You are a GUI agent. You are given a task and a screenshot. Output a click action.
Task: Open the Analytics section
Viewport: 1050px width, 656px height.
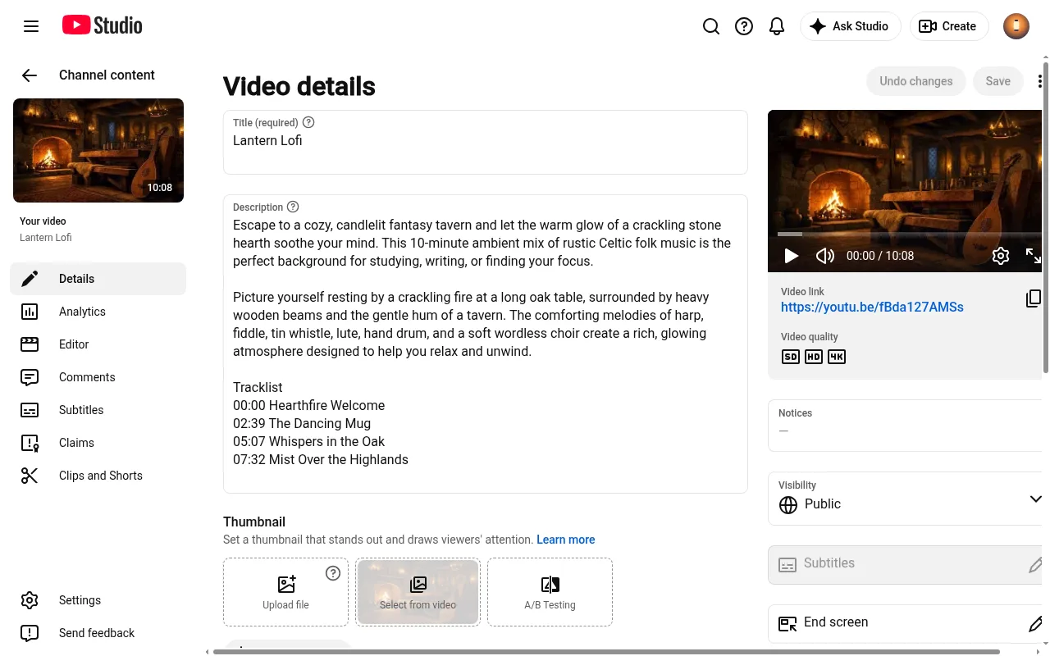tap(98, 312)
